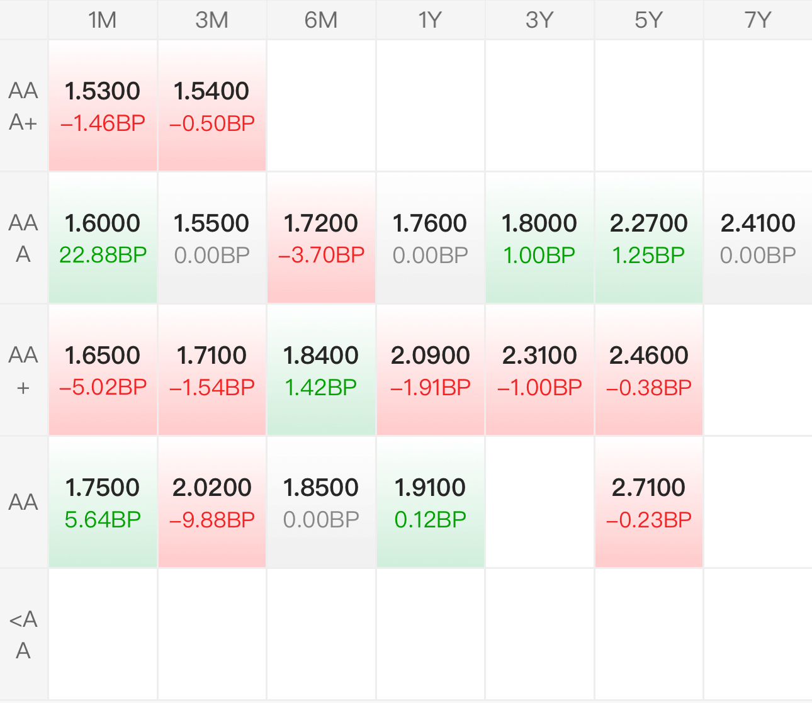Select the AA 5Y cell showing 2.7100
Viewport: 812px width, 703px height.
(x=648, y=502)
